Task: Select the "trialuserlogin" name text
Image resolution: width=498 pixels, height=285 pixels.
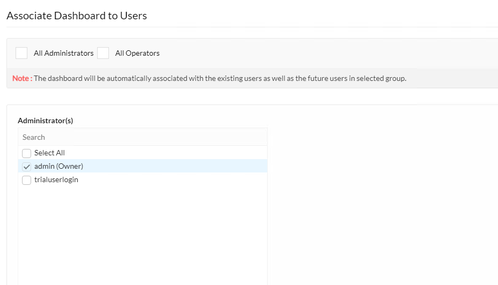Action: (56, 180)
